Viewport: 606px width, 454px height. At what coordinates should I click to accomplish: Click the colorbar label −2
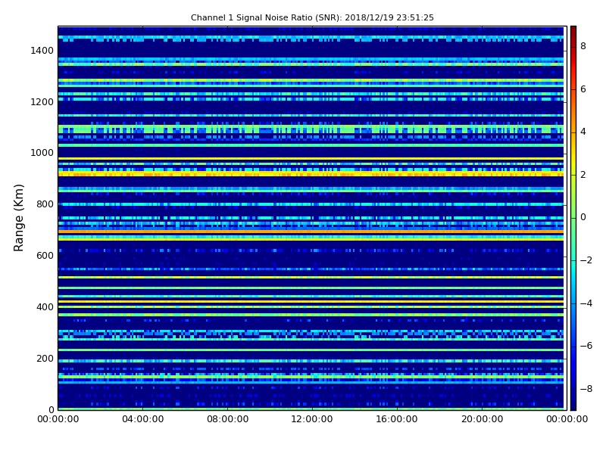[x=586, y=260]
